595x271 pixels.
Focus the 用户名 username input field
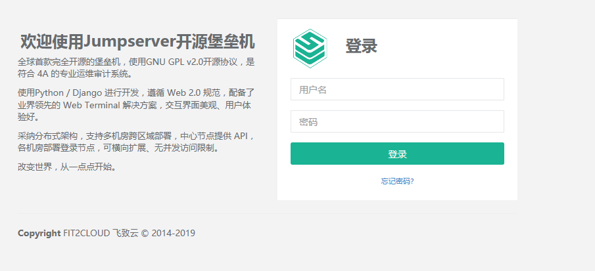click(397, 89)
